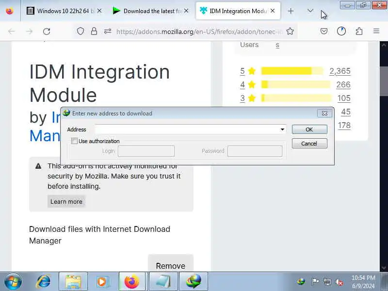The height and width of the screenshot is (291, 388).
Task: Open the Windows Start menu
Action: pyautogui.click(x=13, y=282)
